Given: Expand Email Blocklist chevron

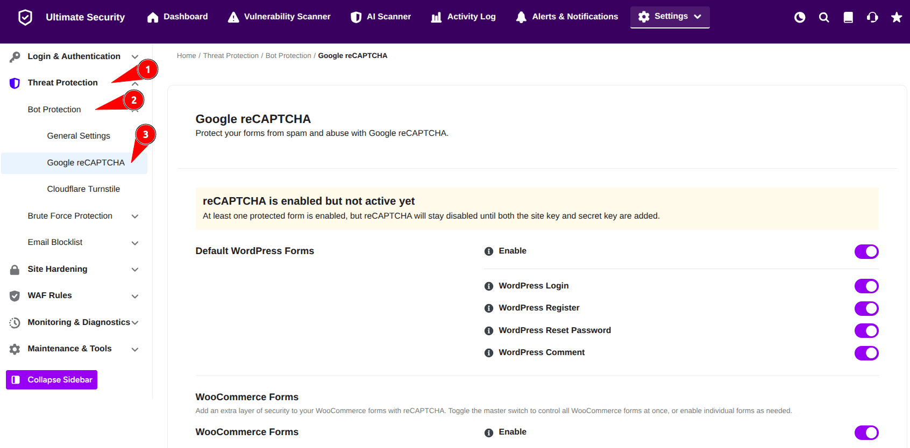Looking at the screenshot, I should click(135, 243).
